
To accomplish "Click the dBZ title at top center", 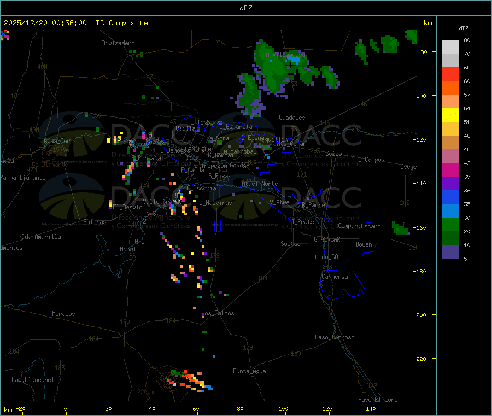I will tap(245, 8).
